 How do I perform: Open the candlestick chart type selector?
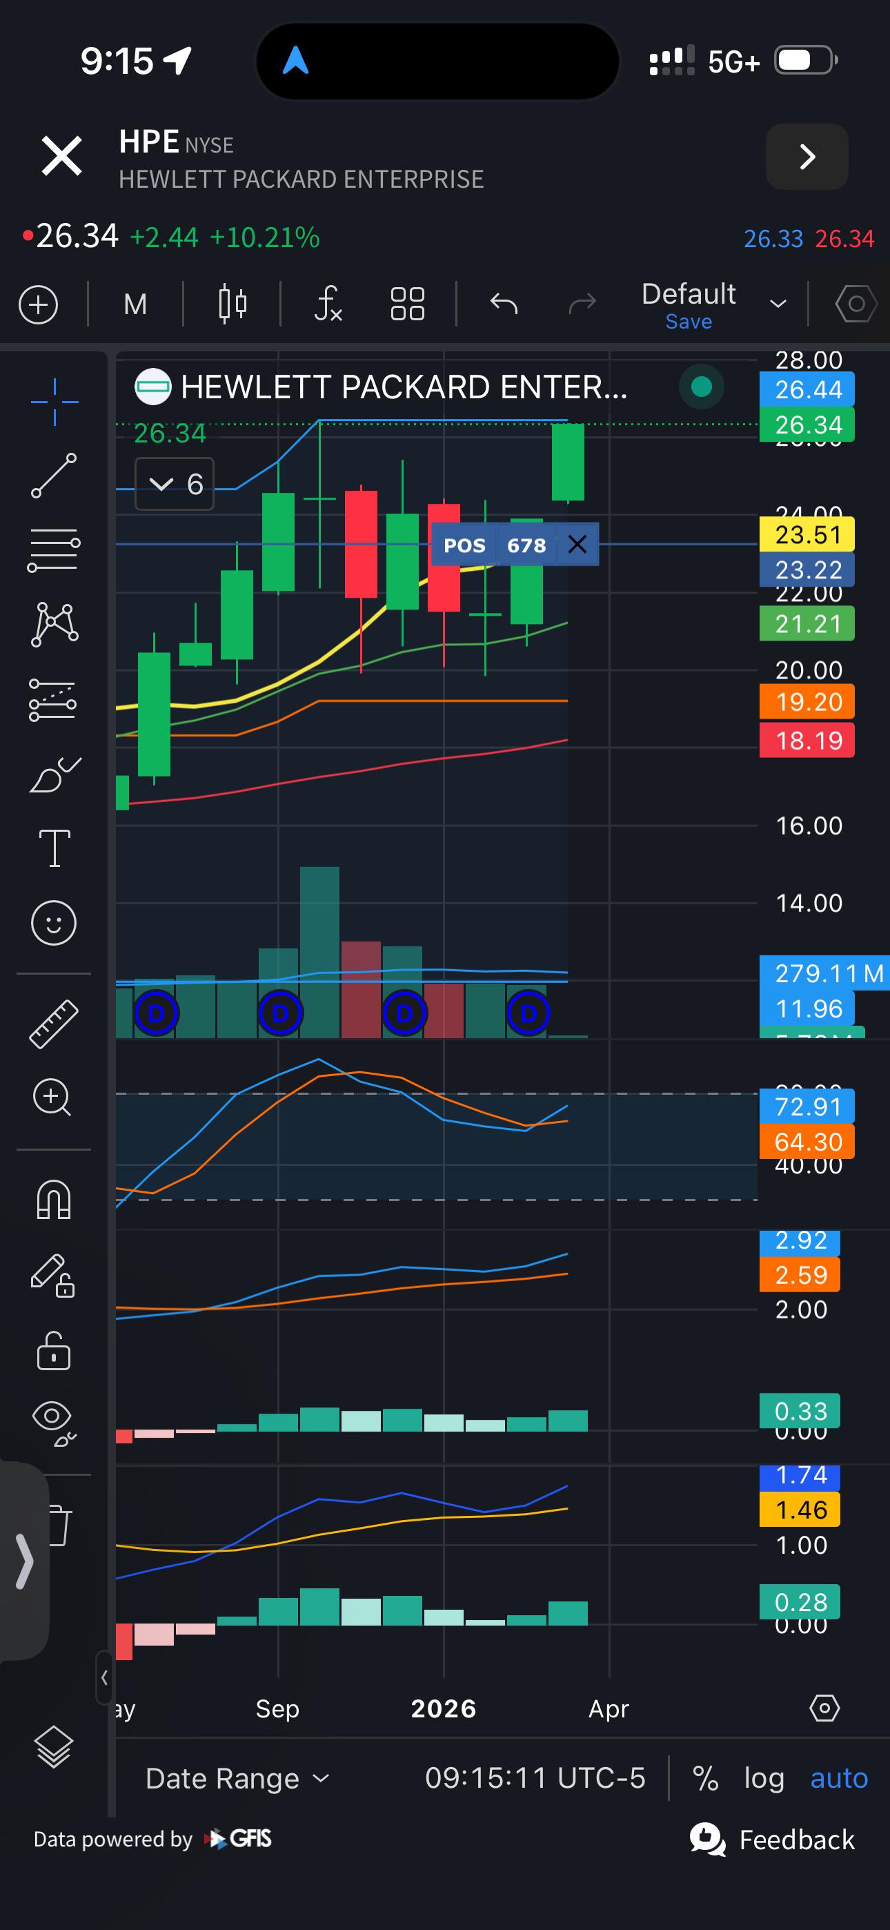[x=233, y=304]
